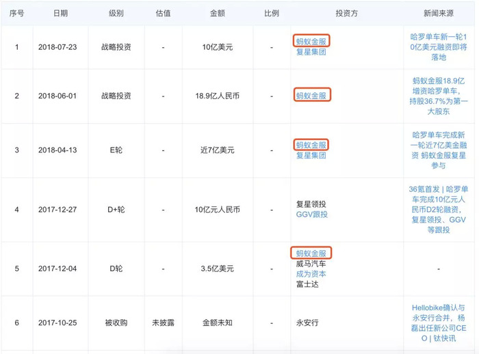
Task: Click the 投资方 column header
Action: coord(347,13)
